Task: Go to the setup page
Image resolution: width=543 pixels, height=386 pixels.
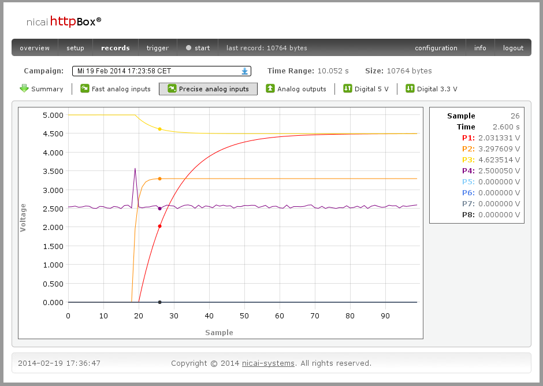Action: 75,48
